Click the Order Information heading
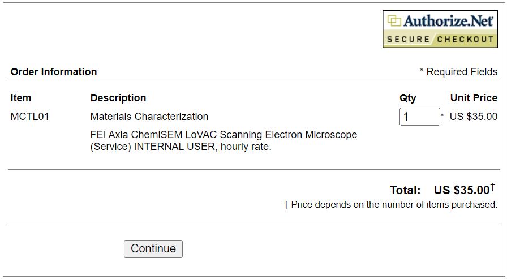 pyautogui.click(x=54, y=72)
